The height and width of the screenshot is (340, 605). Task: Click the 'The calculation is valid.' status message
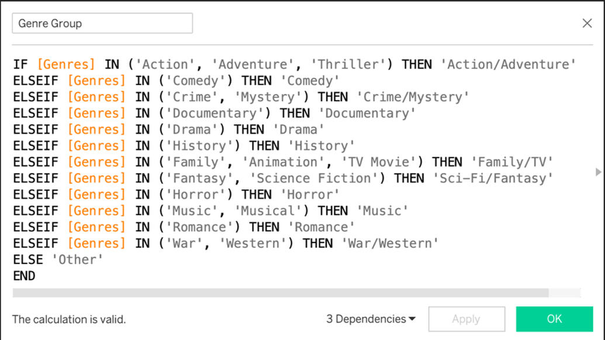point(69,320)
